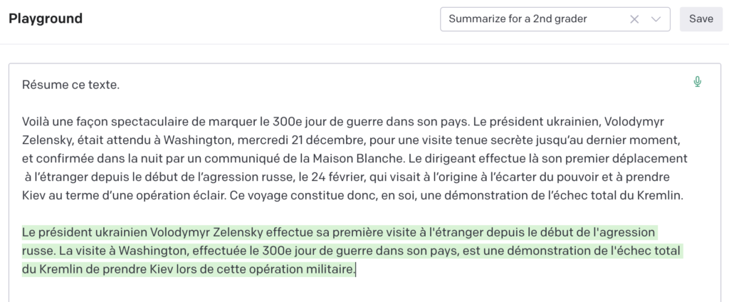Screen dimensions: 729x302
Task: Click the end of the highlighted completion after 'militaire.'
Action: click(356, 269)
